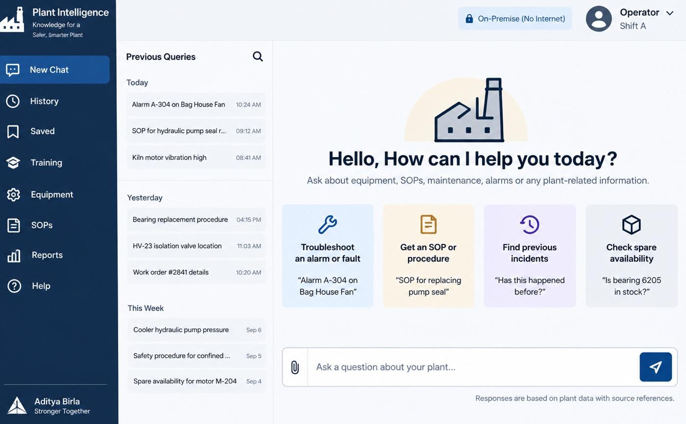Open query Safety procedure for confined
The width and height of the screenshot is (686, 424).
coord(197,356)
